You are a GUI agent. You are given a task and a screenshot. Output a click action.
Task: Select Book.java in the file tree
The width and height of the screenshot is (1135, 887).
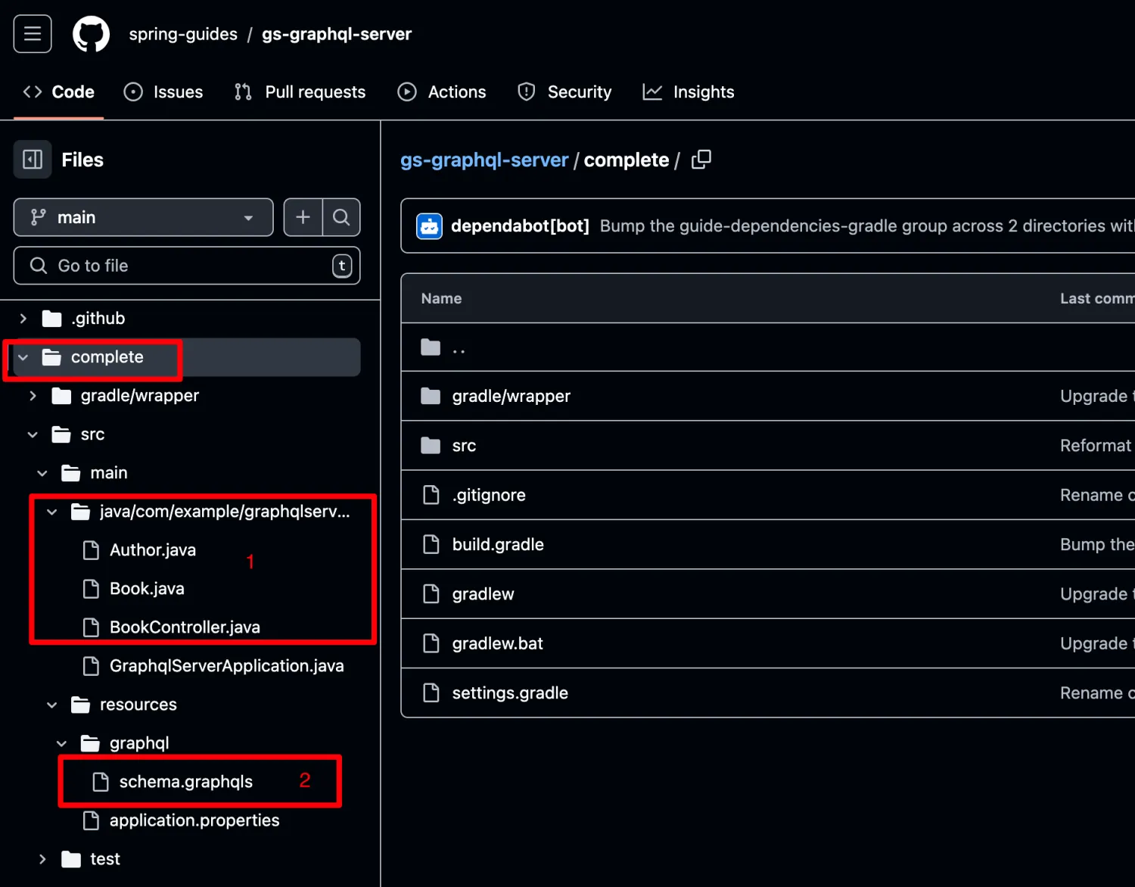[x=147, y=589]
